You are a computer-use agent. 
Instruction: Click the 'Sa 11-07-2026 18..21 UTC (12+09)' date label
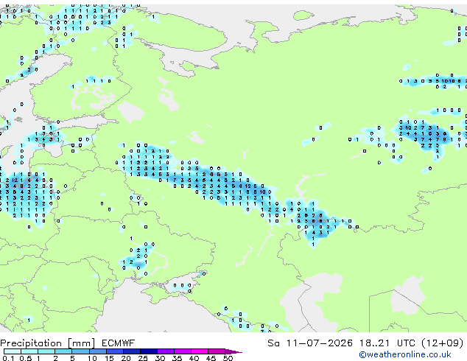click(365, 343)
